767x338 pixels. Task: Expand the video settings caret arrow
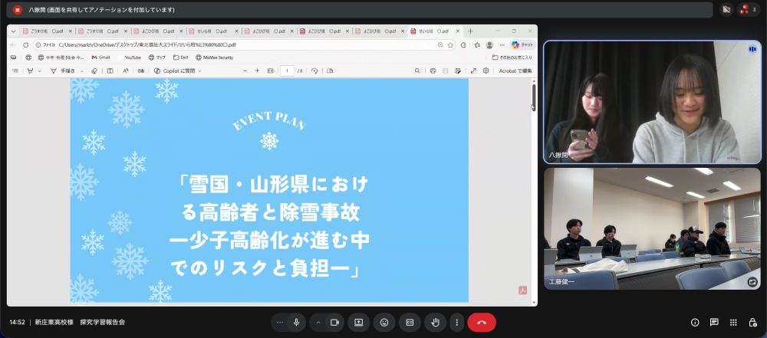318,323
